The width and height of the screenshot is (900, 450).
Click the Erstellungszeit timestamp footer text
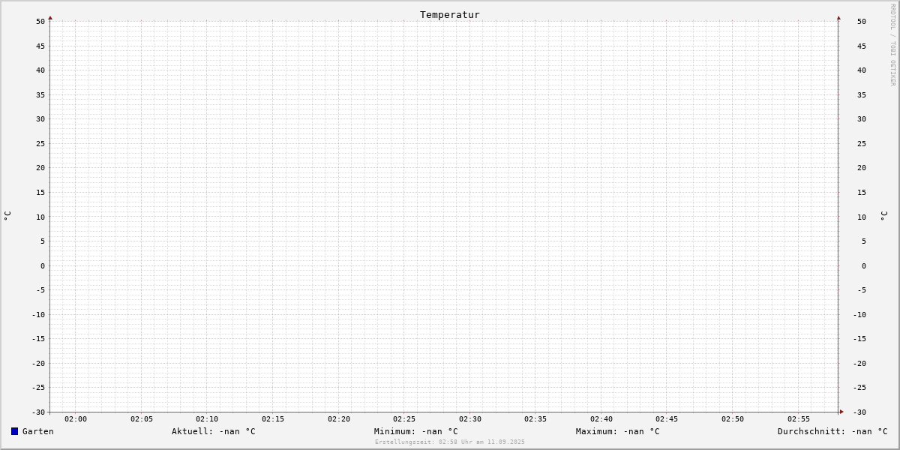(450, 442)
